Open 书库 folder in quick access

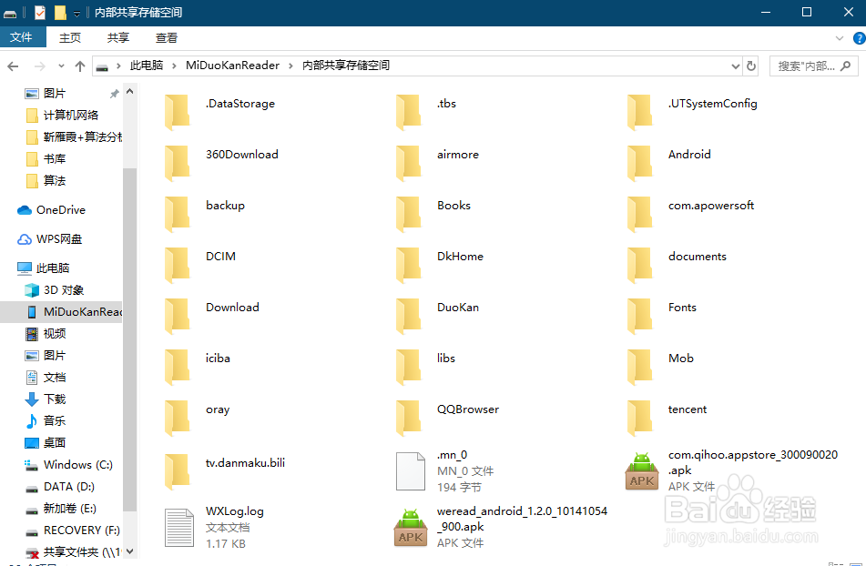coord(46,159)
